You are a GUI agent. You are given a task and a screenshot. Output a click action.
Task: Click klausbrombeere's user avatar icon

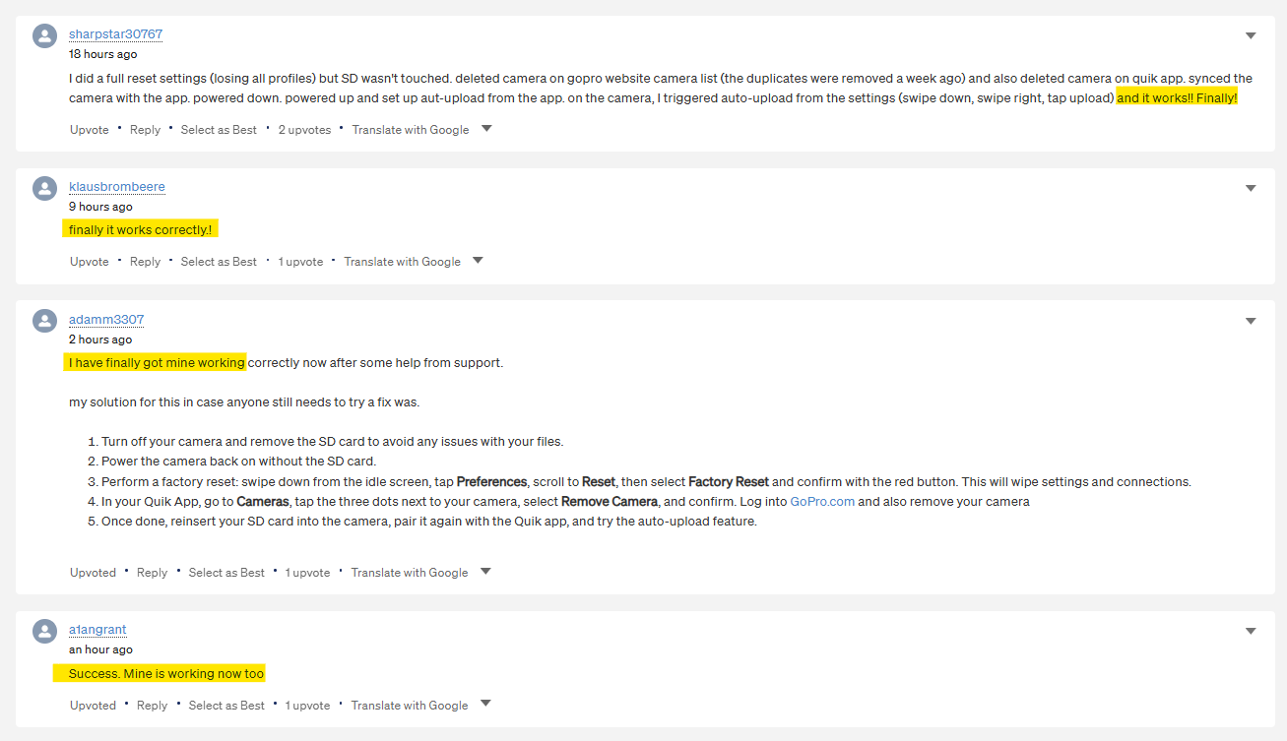44,189
